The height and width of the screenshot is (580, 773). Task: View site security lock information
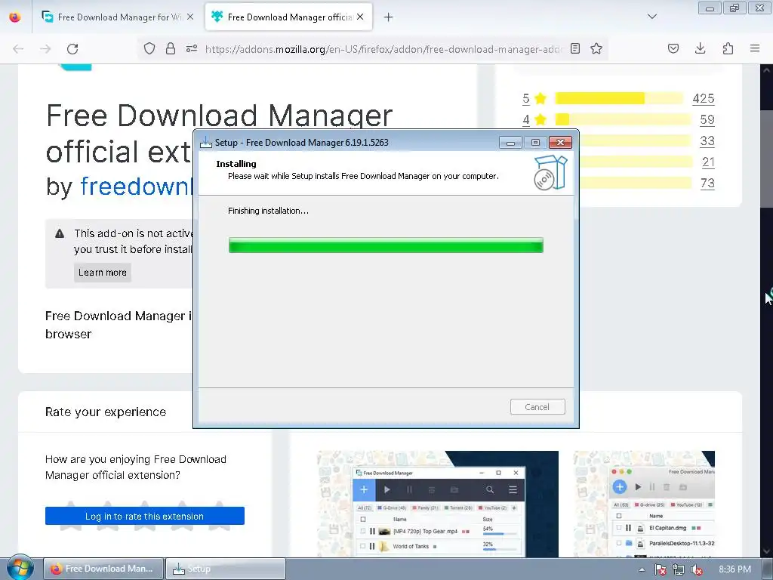[171, 48]
